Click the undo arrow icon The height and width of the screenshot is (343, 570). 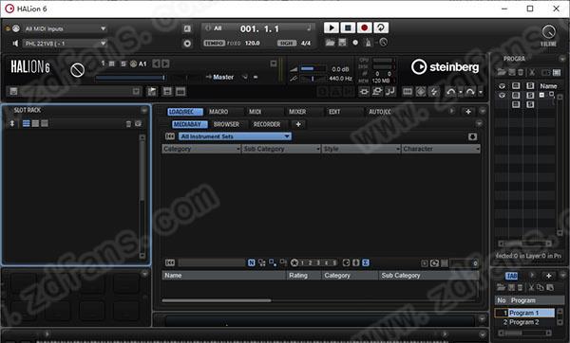(450, 92)
